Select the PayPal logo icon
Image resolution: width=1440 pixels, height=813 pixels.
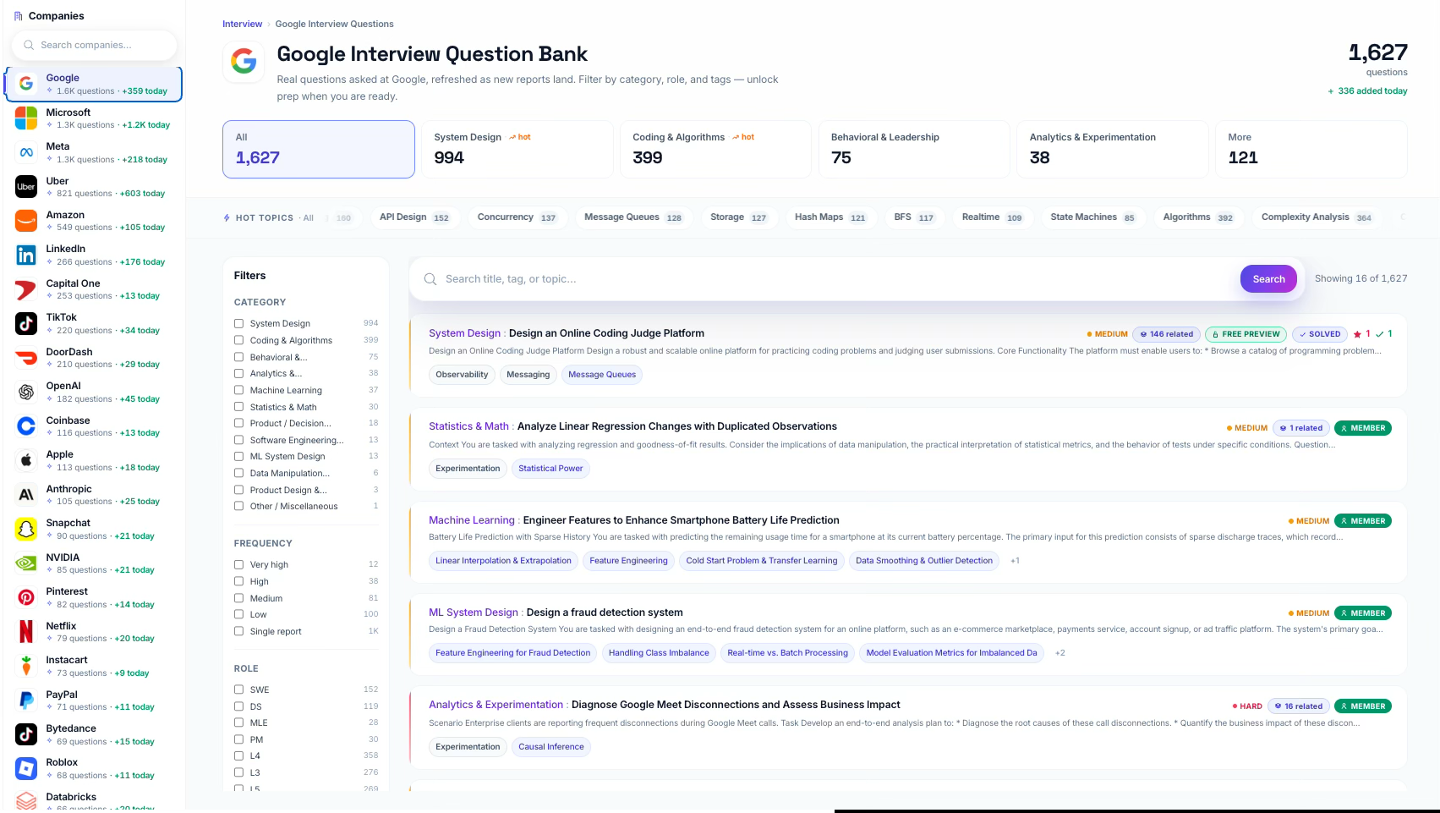click(26, 700)
